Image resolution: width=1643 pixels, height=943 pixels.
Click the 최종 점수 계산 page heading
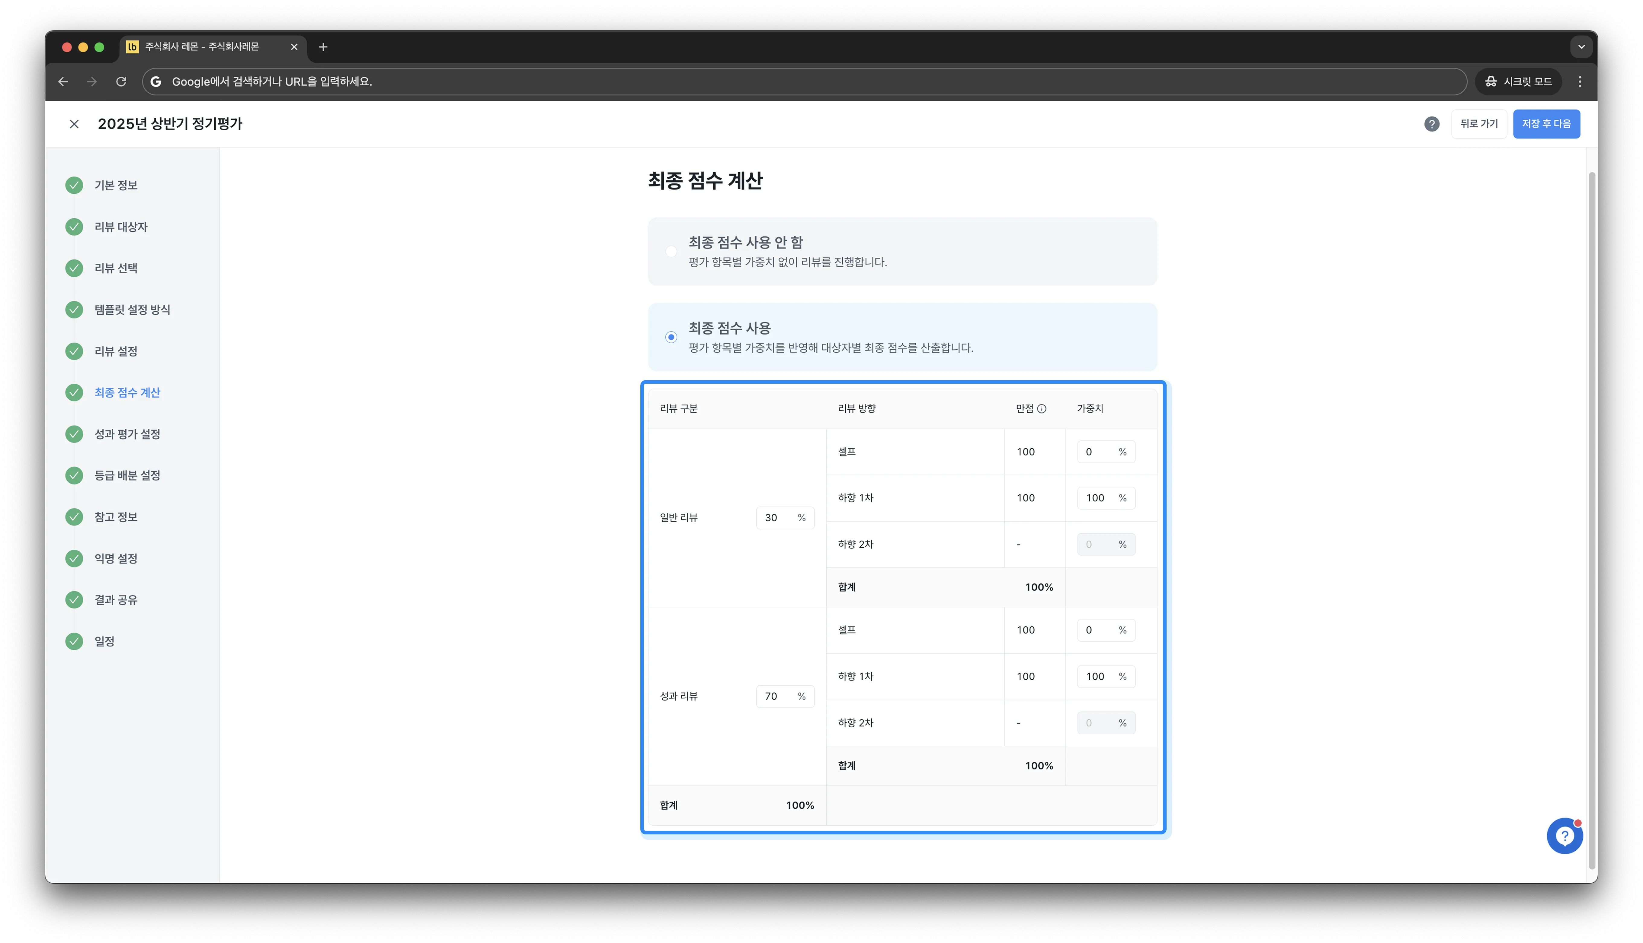[705, 181]
